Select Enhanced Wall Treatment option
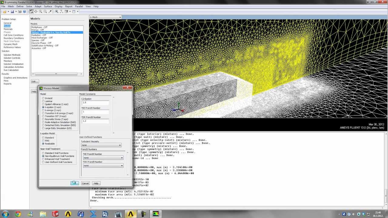The height and width of the screenshot is (218, 388). coord(43,159)
